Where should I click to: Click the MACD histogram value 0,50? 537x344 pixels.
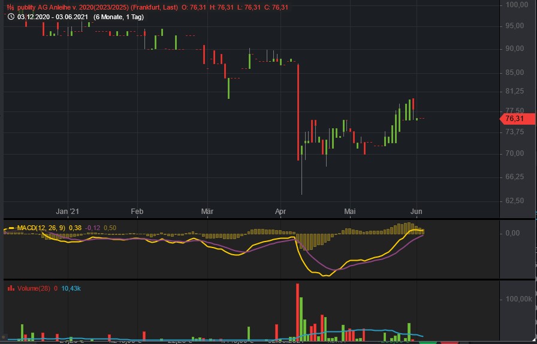coord(110,228)
